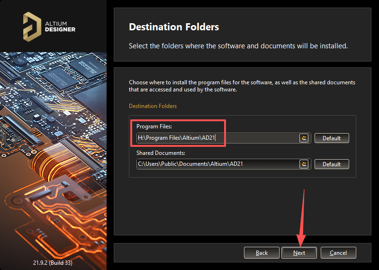379x270 pixels.
Task: Click the Altium Designer logo emblem
Action: (x=32, y=26)
